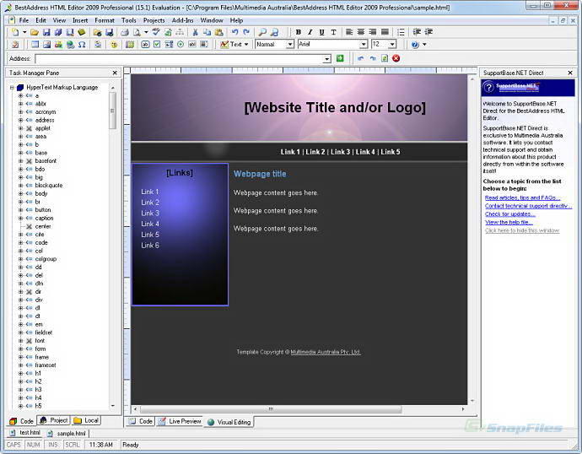The image size is (582, 454).
Task: Click the browser back arrow on address bar
Action: [360, 58]
